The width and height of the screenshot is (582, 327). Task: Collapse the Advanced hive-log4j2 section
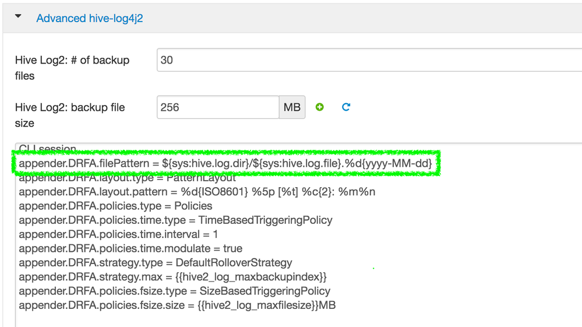click(18, 17)
